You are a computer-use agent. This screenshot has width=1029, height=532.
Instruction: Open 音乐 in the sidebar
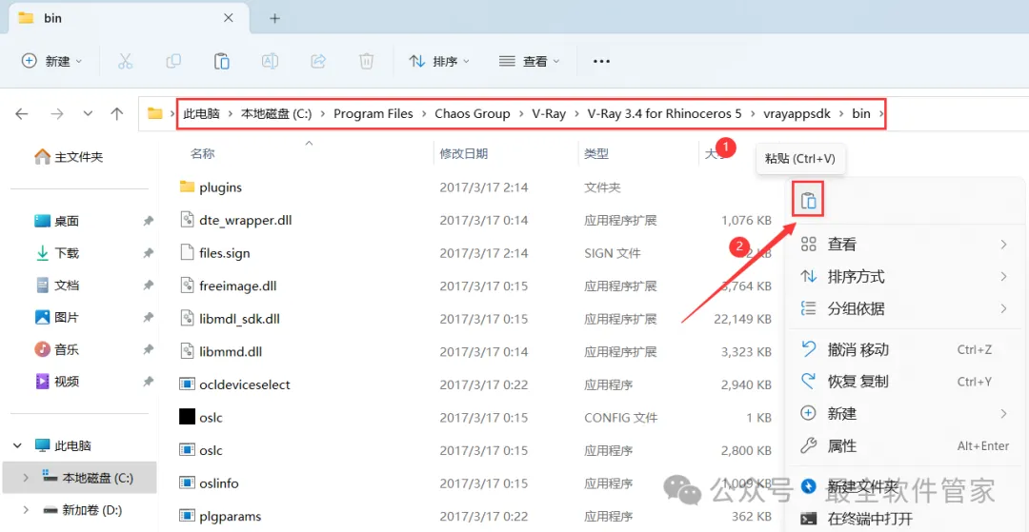[x=56, y=349]
